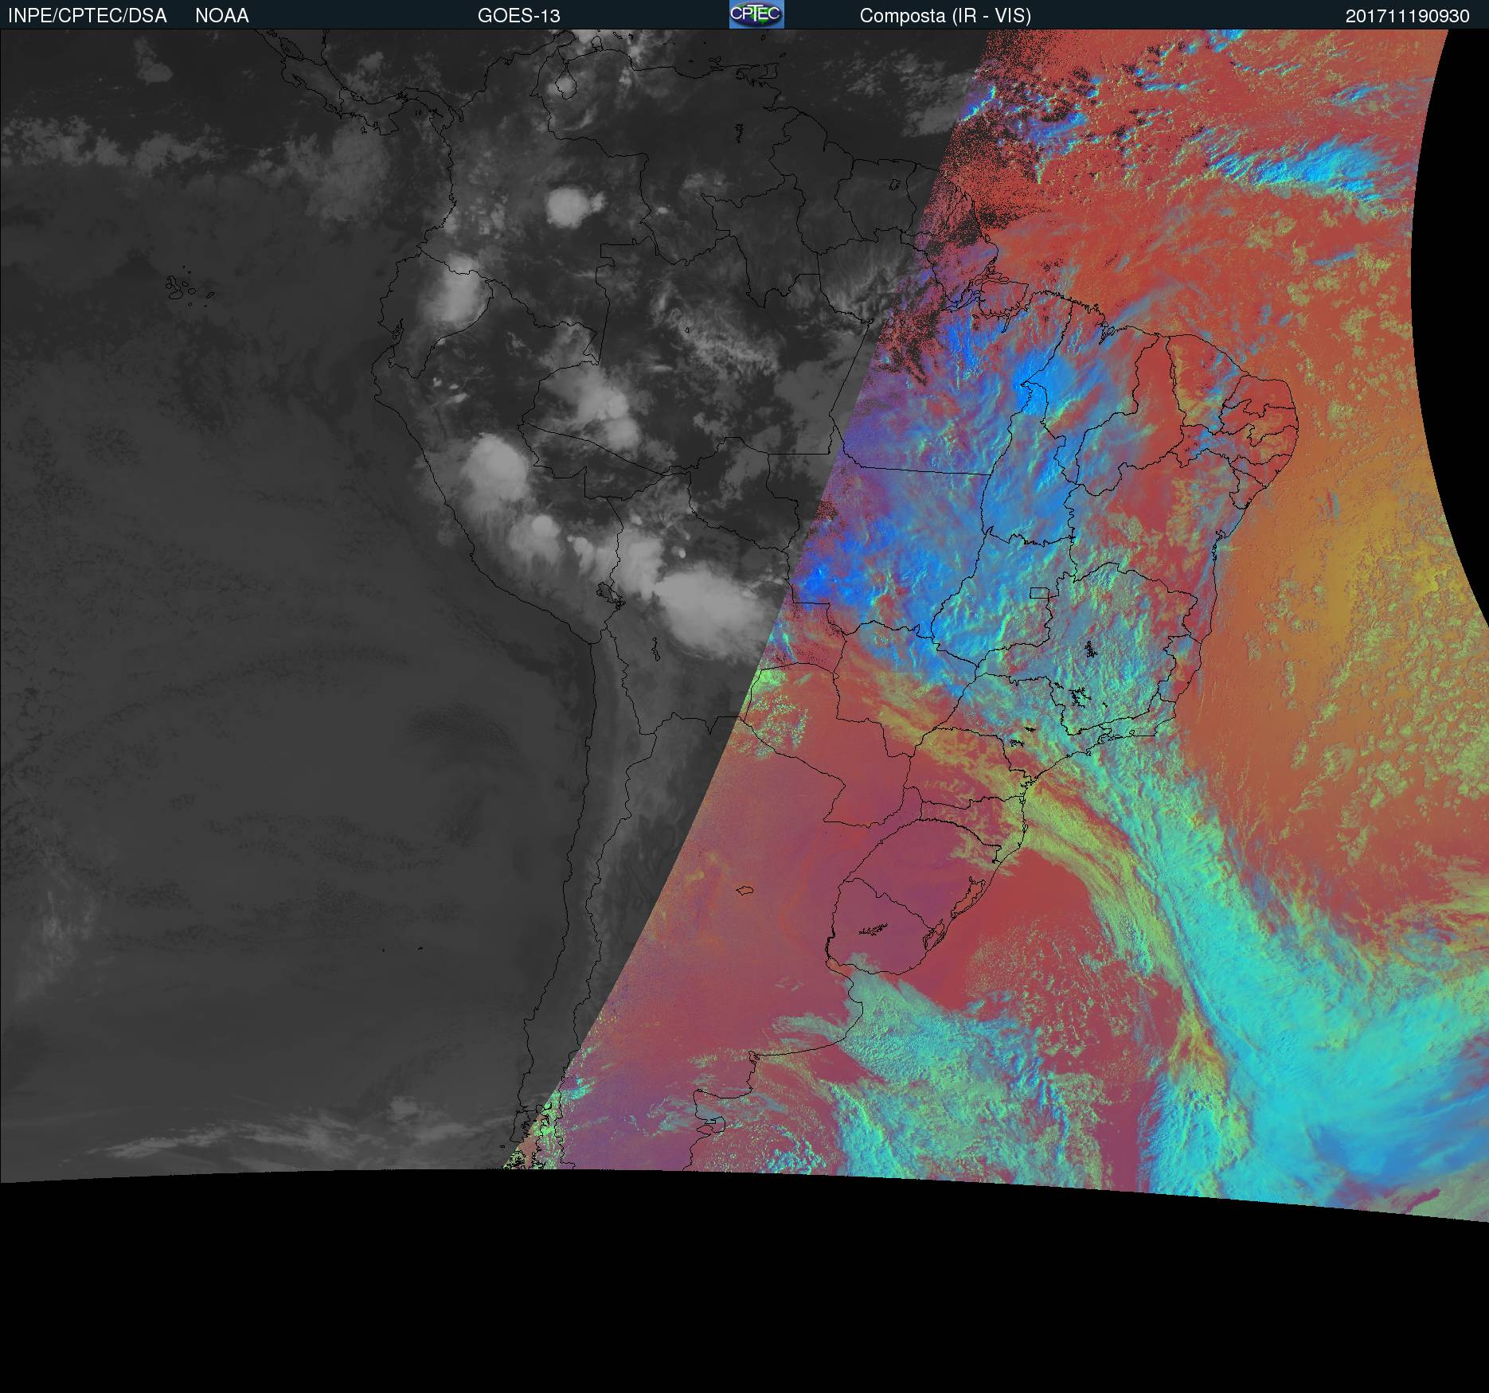
Task: Click the Composta (IR - VIS) title
Action: 945,16
